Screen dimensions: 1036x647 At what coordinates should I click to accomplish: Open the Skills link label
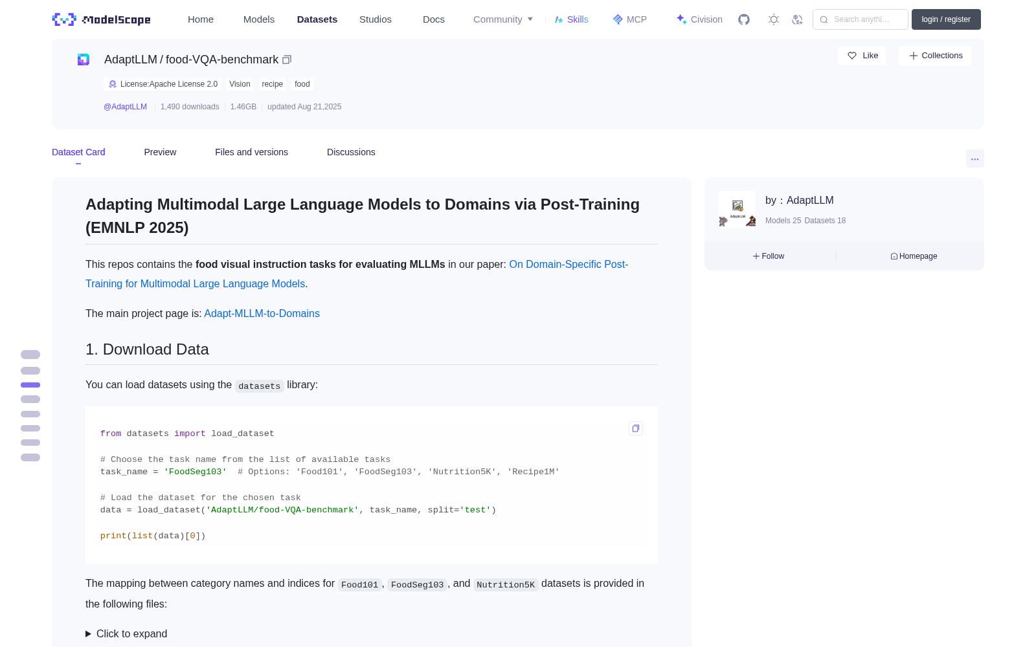578,19
